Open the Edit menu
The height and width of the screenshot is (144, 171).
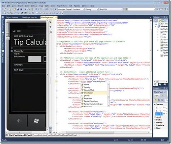(8, 6)
